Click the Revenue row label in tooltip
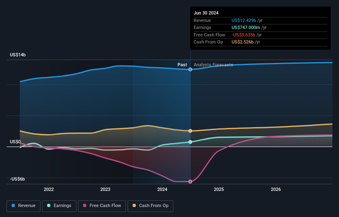Viewport: 339px width, 217px height. [x=202, y=20]
